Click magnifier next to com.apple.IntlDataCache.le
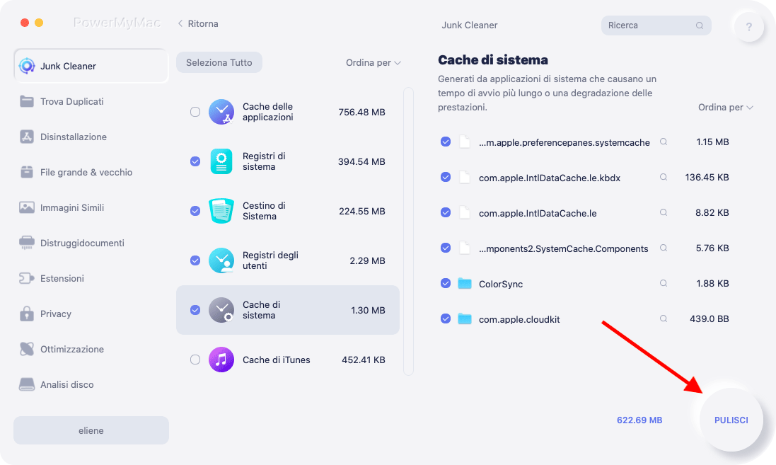 (663, 212)
